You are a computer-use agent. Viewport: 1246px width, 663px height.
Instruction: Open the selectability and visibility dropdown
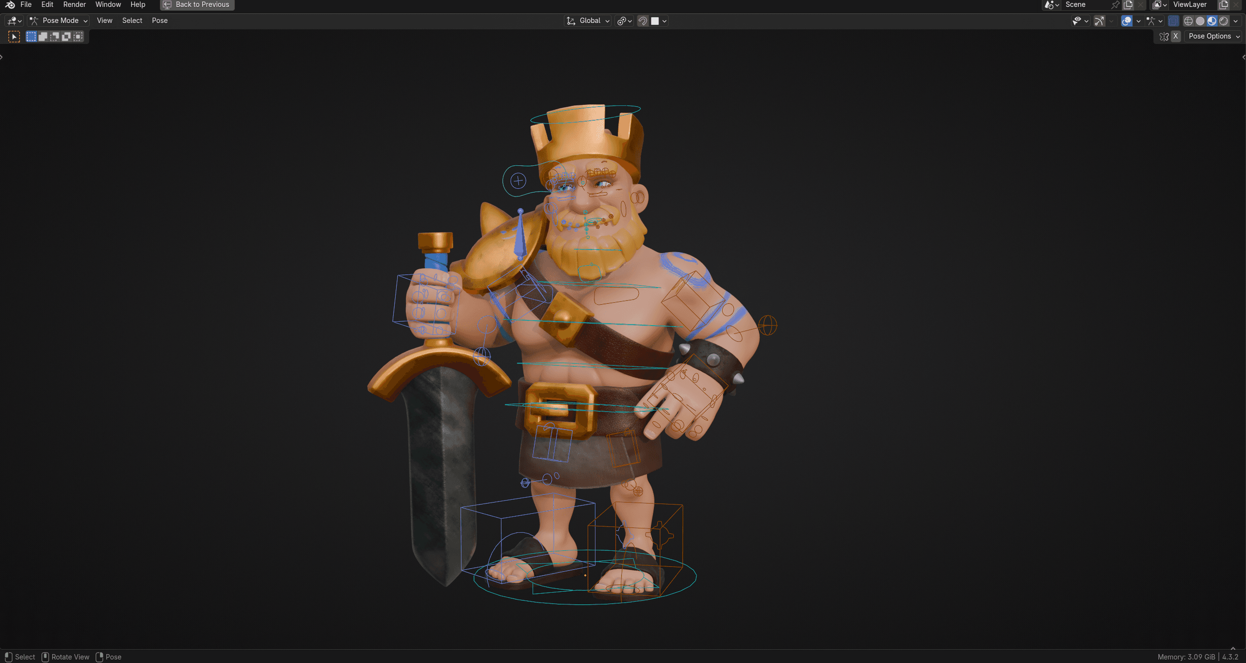pyautogui.click(x=1080, y=21)
